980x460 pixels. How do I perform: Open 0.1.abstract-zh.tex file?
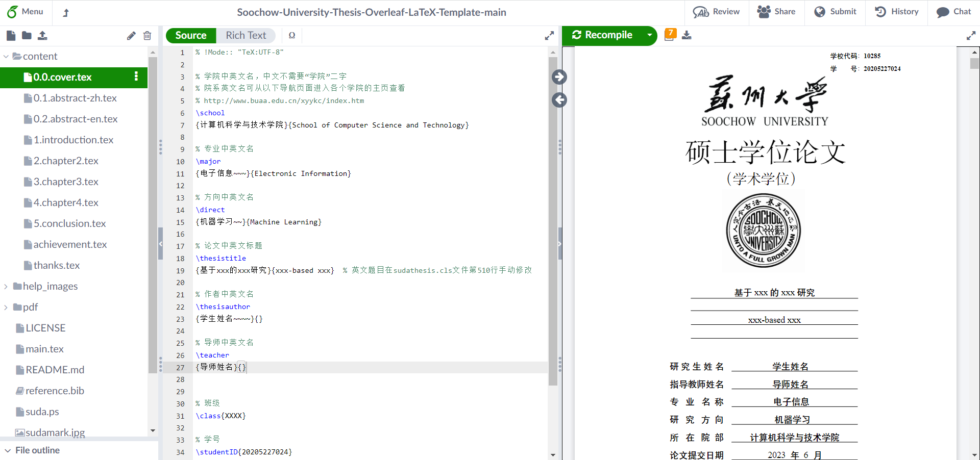click(74, 98)
